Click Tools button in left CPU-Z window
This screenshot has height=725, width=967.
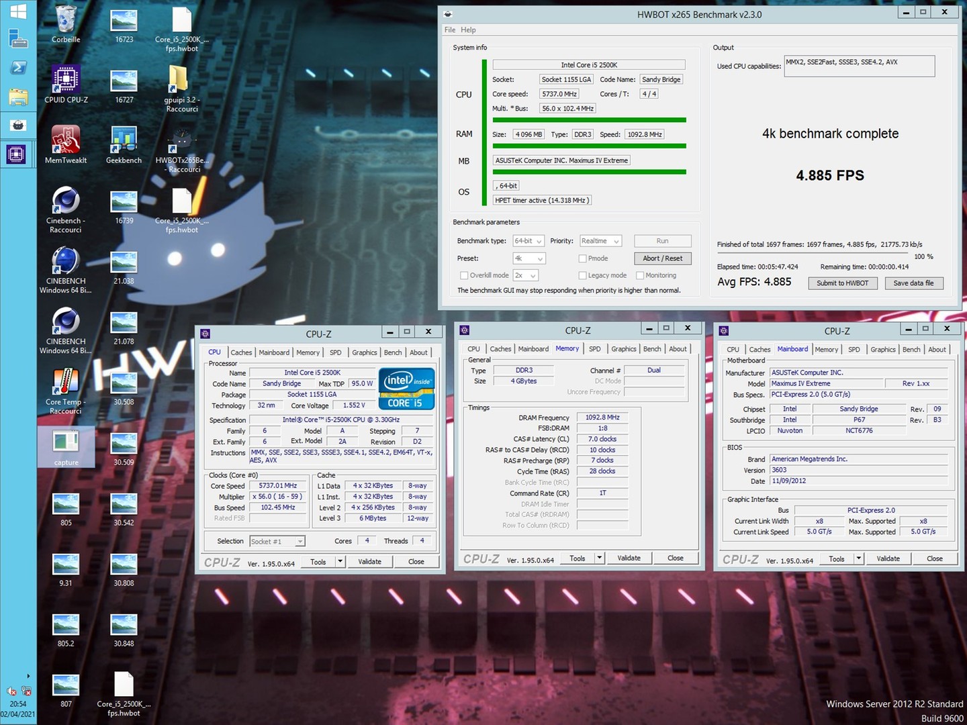[318, 562]
